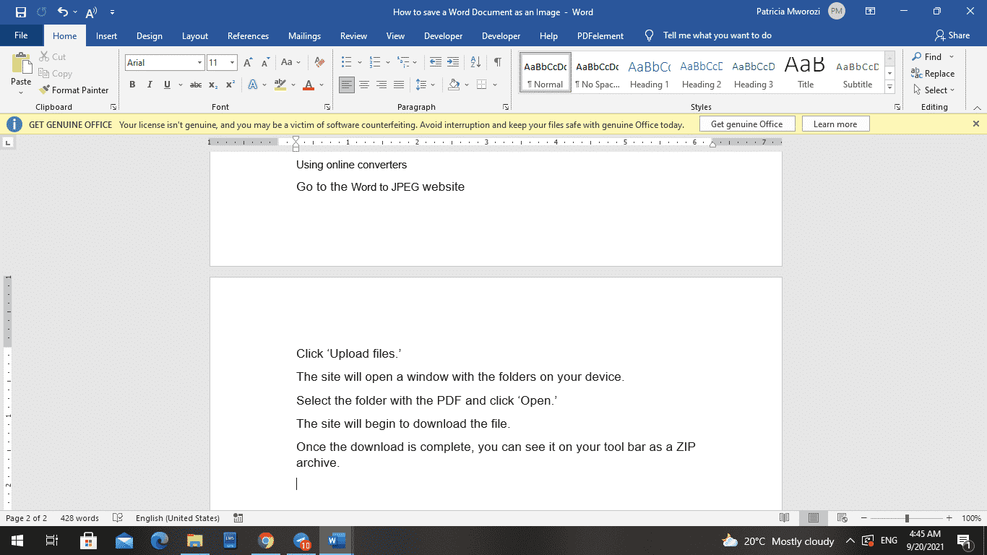Select the Replace tool
The width and height of the screenshot is (987, 555).
coord(933,73)
